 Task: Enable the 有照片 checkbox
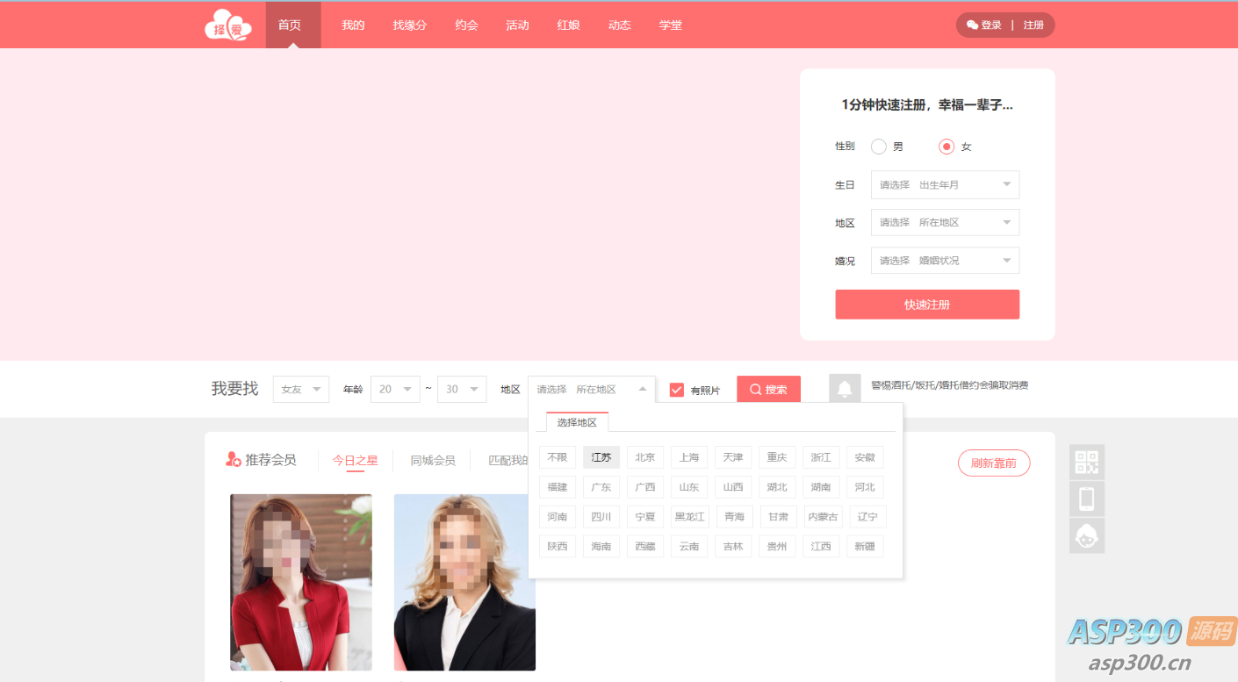[x=676, y=389]
